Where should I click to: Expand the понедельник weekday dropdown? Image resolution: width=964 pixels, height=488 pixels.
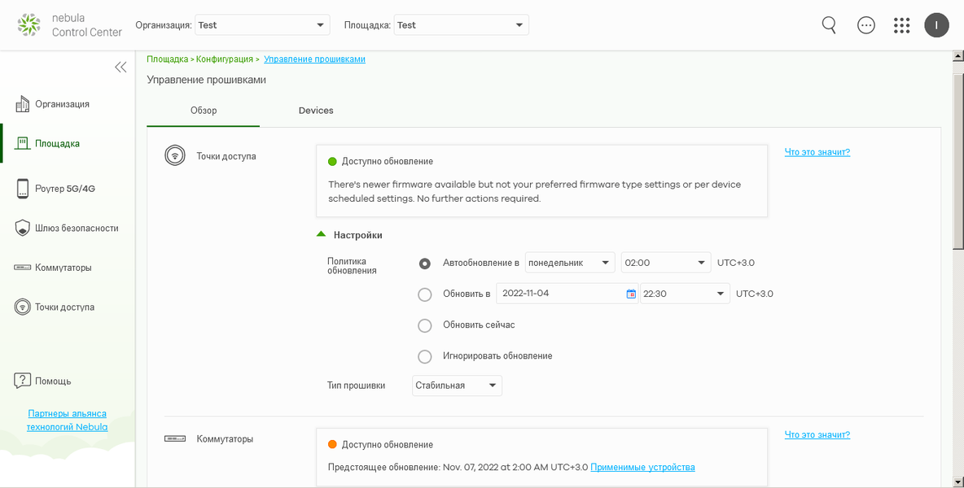point(570,263)
